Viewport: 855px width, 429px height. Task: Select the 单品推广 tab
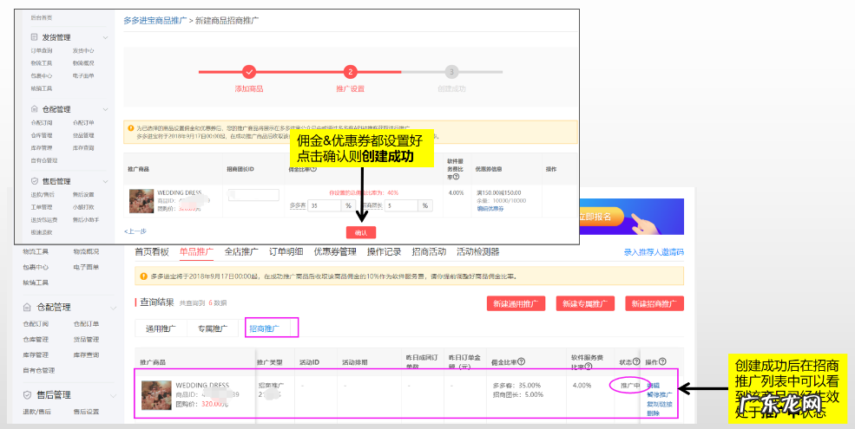coord(196,252)
